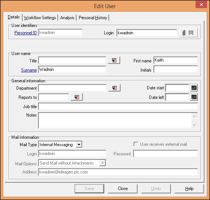The image size is (210, 200).
Task: Close the Edit User dialog window
Action: pyautogui.click(x=201, y=5)
